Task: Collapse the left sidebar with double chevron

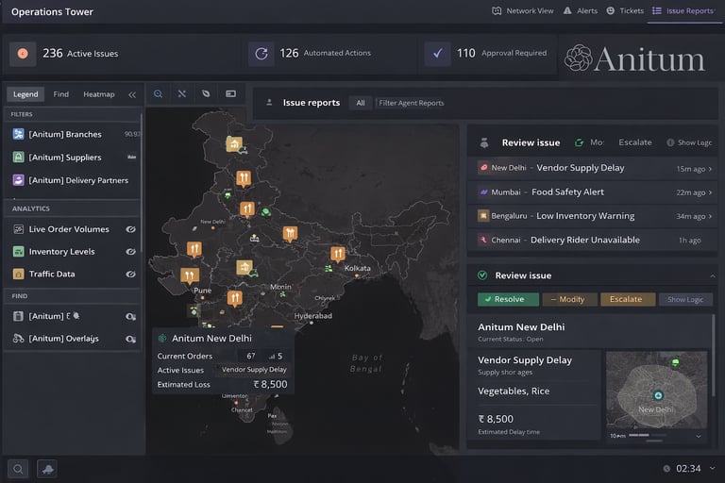Action: (132, 94)
